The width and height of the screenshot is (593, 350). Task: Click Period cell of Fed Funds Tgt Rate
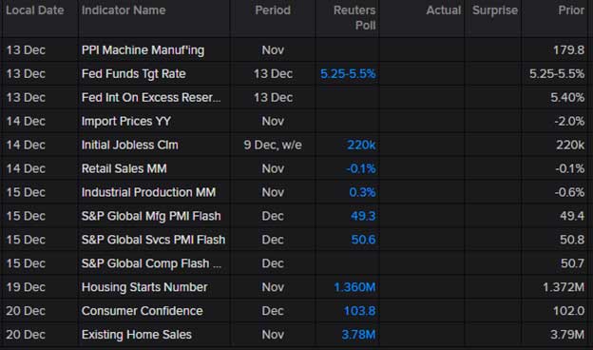coord(273,74)
